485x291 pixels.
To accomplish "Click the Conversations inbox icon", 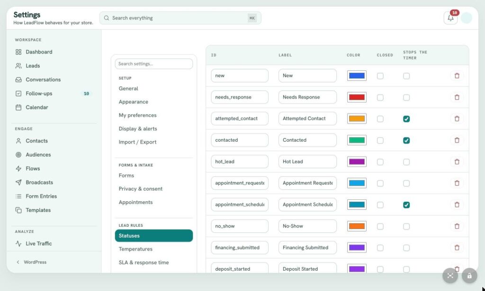I will (18, 80).
